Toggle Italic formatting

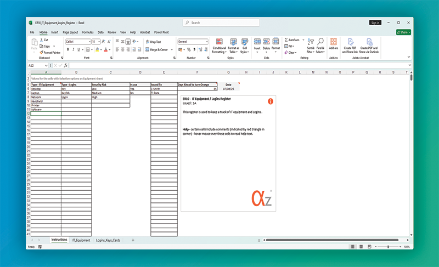[x=73, y=49]
